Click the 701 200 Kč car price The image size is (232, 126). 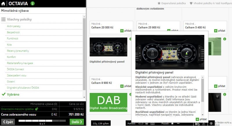pos(76,114)
